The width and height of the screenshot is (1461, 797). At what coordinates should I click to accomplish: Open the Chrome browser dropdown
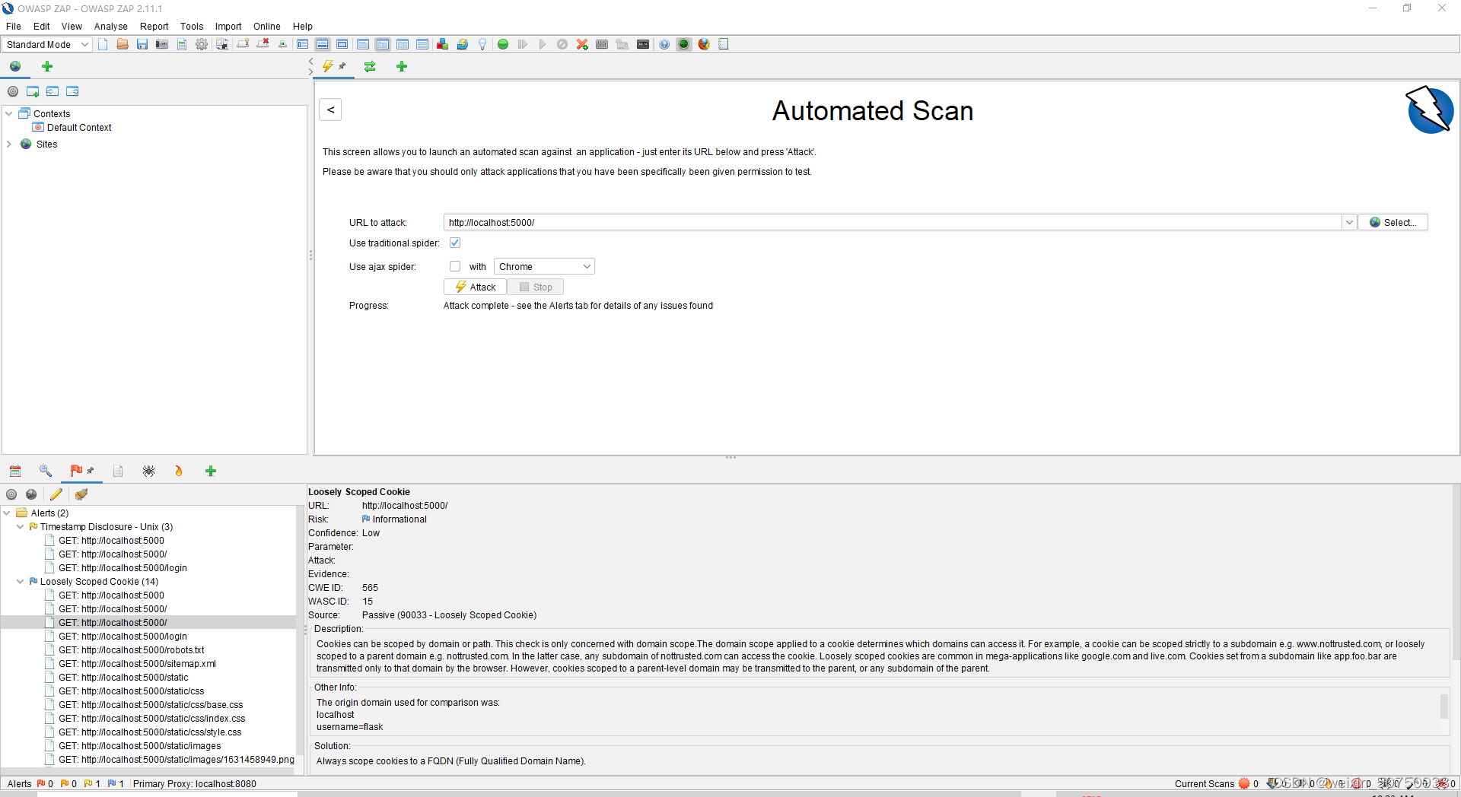coord(544,266)
